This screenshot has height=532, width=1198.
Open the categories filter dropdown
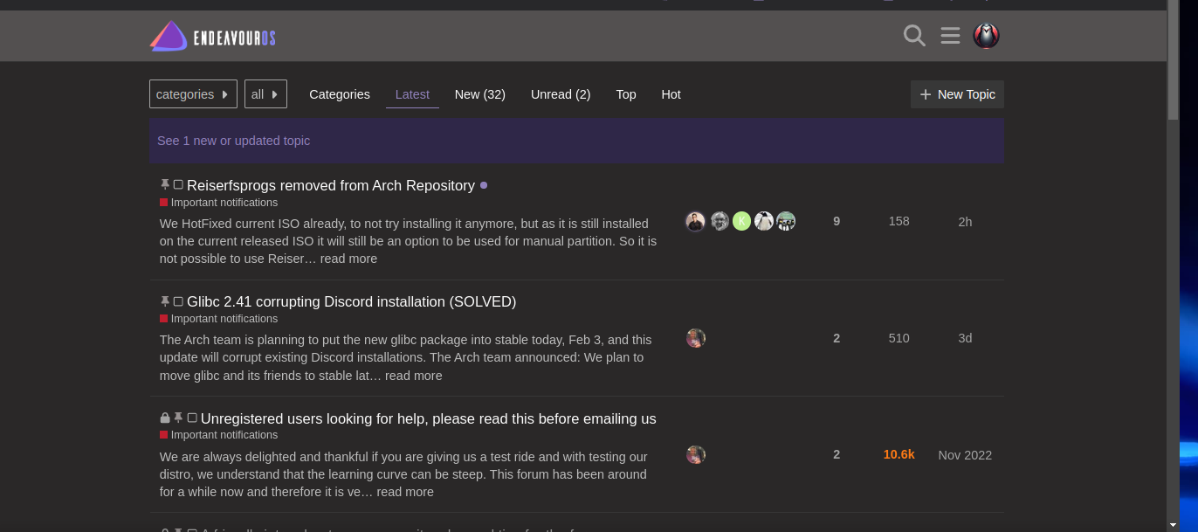pos(193,94)
